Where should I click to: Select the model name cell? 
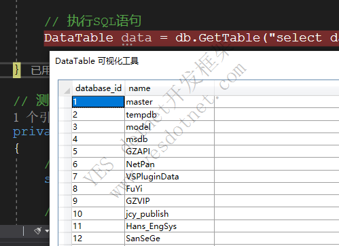pos(169,127)
